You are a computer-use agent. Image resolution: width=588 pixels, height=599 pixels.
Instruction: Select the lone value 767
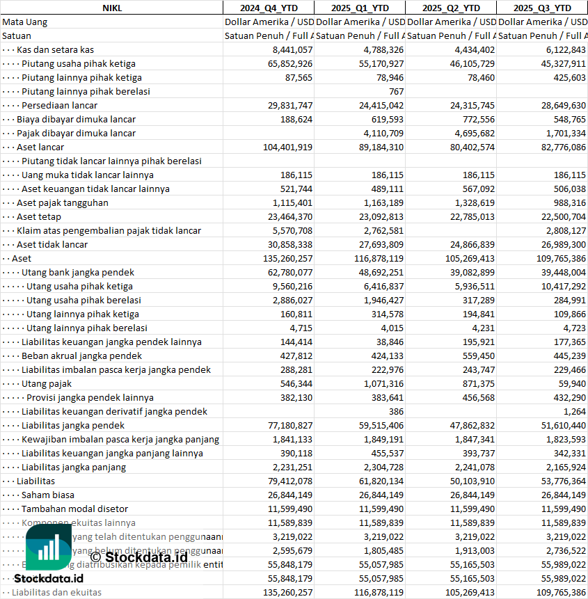pyautogui.click(x=396, y=92)
